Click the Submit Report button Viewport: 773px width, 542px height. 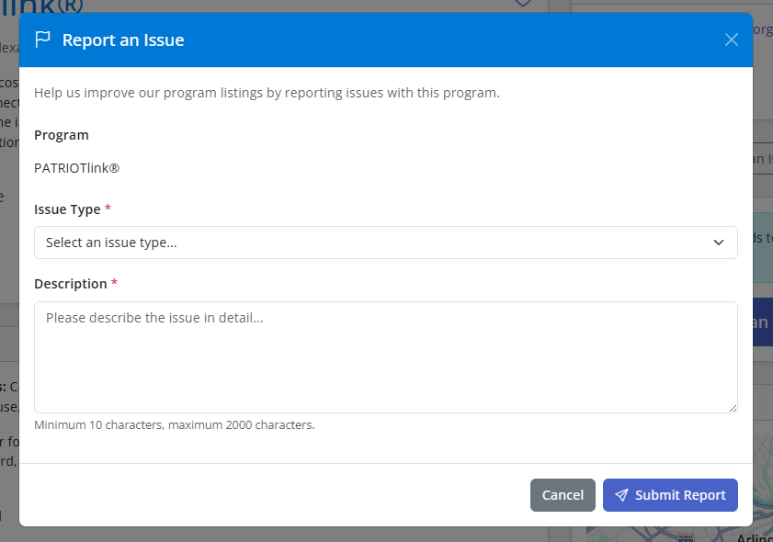pyautogui.click(x=670, y=495)
